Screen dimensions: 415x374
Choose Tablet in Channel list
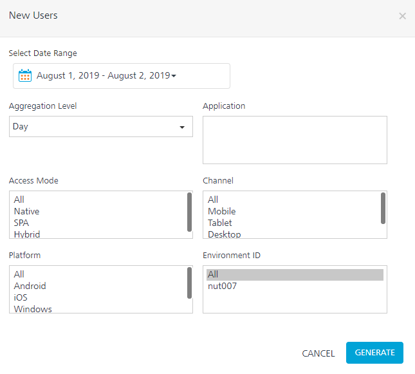[220, 223]
